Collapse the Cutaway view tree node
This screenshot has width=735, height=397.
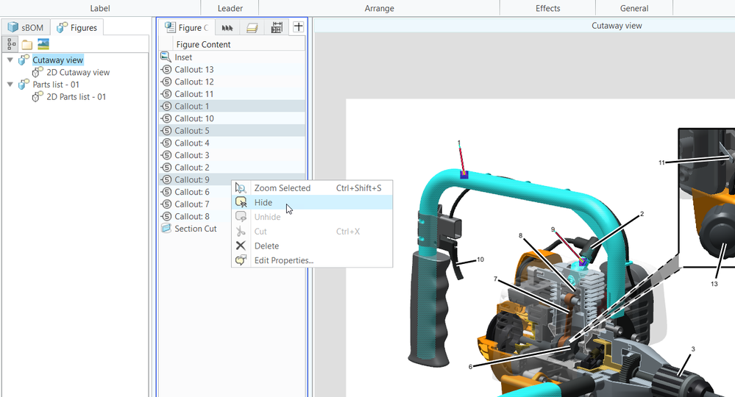point(10,60)
